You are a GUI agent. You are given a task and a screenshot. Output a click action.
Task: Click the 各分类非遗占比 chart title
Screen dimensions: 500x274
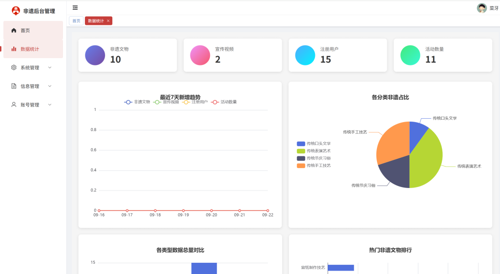[390, 97]
